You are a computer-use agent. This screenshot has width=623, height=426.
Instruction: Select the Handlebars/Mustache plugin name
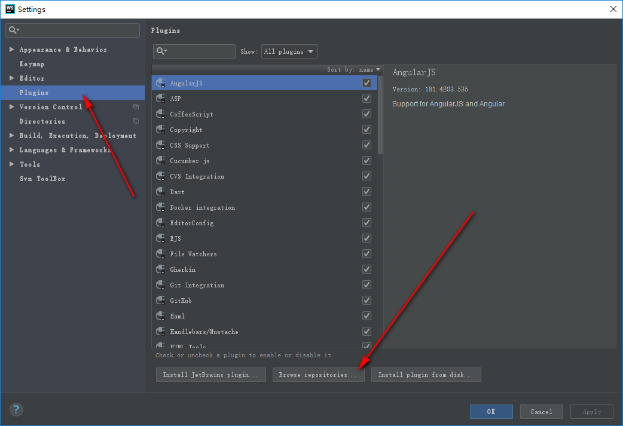tap(204, 332)
